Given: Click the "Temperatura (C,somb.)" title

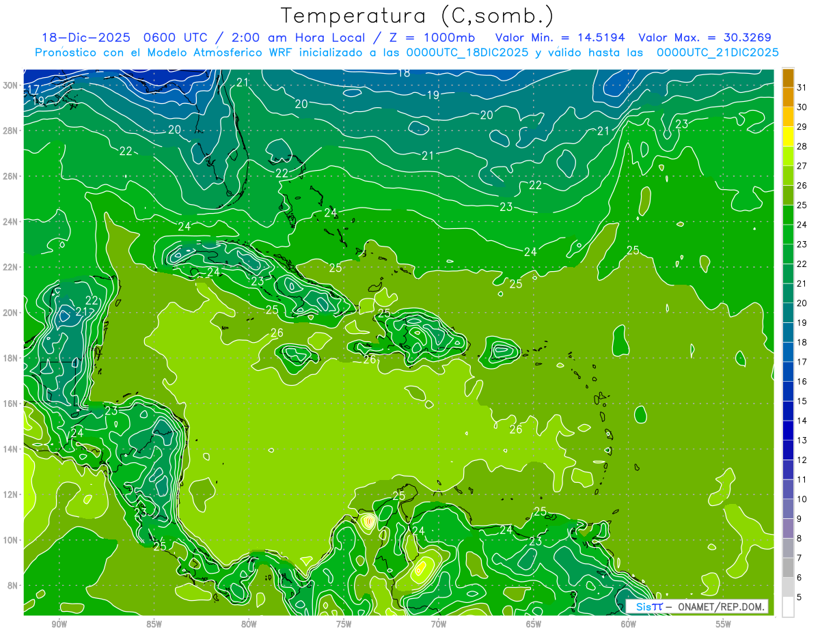Looking at the screenshot, I should tap(418, 16).
